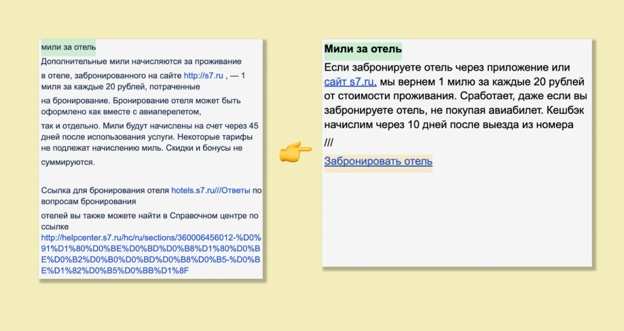
Task: Open the hotels.s7.ru link in left card
Action: 210,191
